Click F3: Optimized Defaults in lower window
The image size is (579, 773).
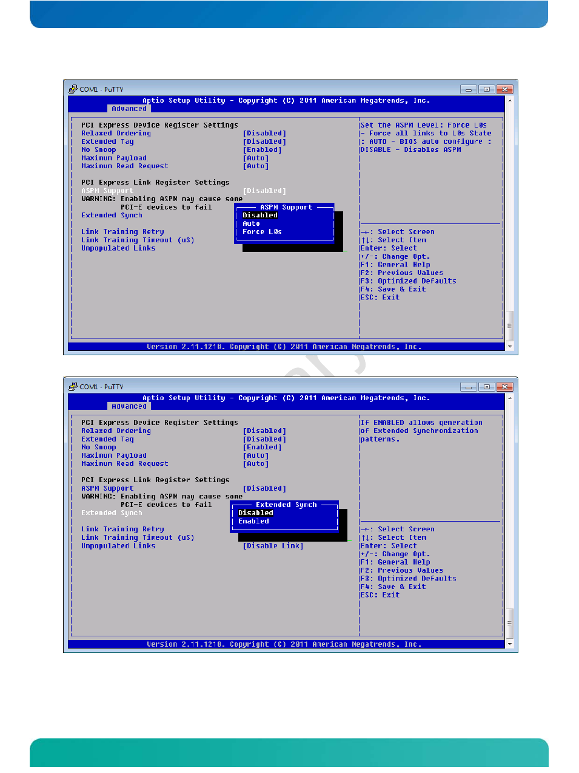(408, 579)
